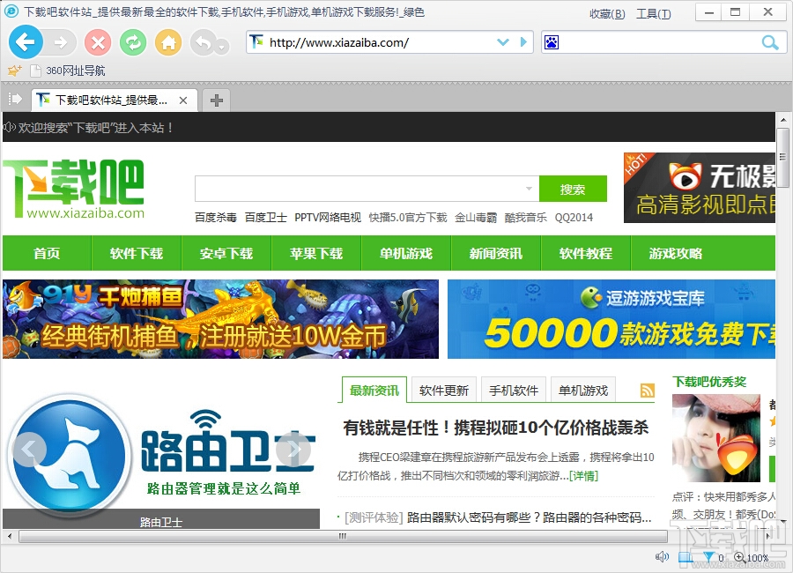This screenshot has width=793, height=573.
Task: Click the Baidu paw search engine icon
Action: coord(552,42)
